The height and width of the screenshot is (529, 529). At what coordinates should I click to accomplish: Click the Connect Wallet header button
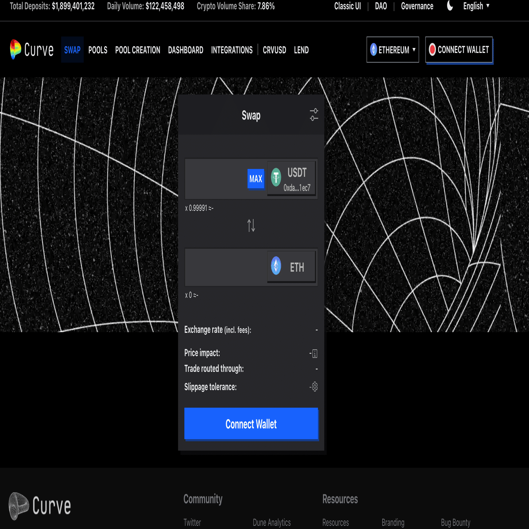(x=459, y=50)
